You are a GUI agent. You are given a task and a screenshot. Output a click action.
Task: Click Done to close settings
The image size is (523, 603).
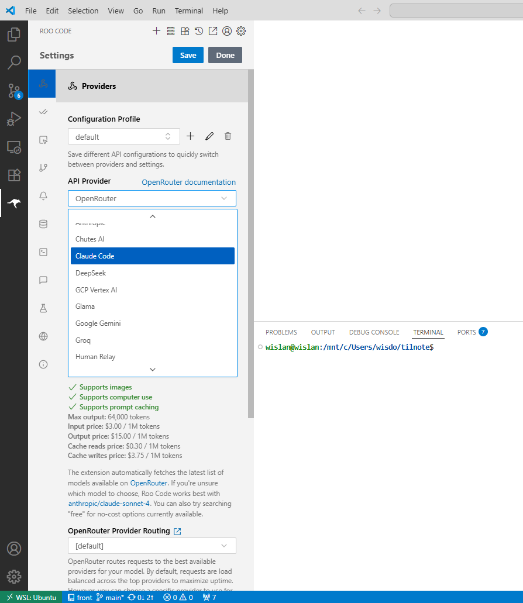(x=225, y=55)
